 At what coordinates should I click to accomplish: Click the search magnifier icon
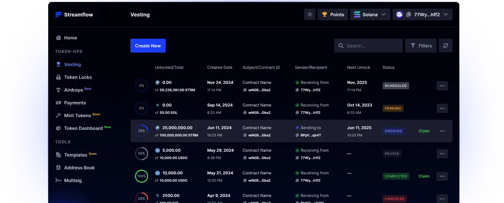[x=341, y=46]
